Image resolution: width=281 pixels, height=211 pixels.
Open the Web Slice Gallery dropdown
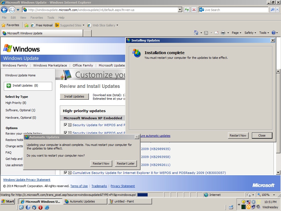click(x=117, y=25)
